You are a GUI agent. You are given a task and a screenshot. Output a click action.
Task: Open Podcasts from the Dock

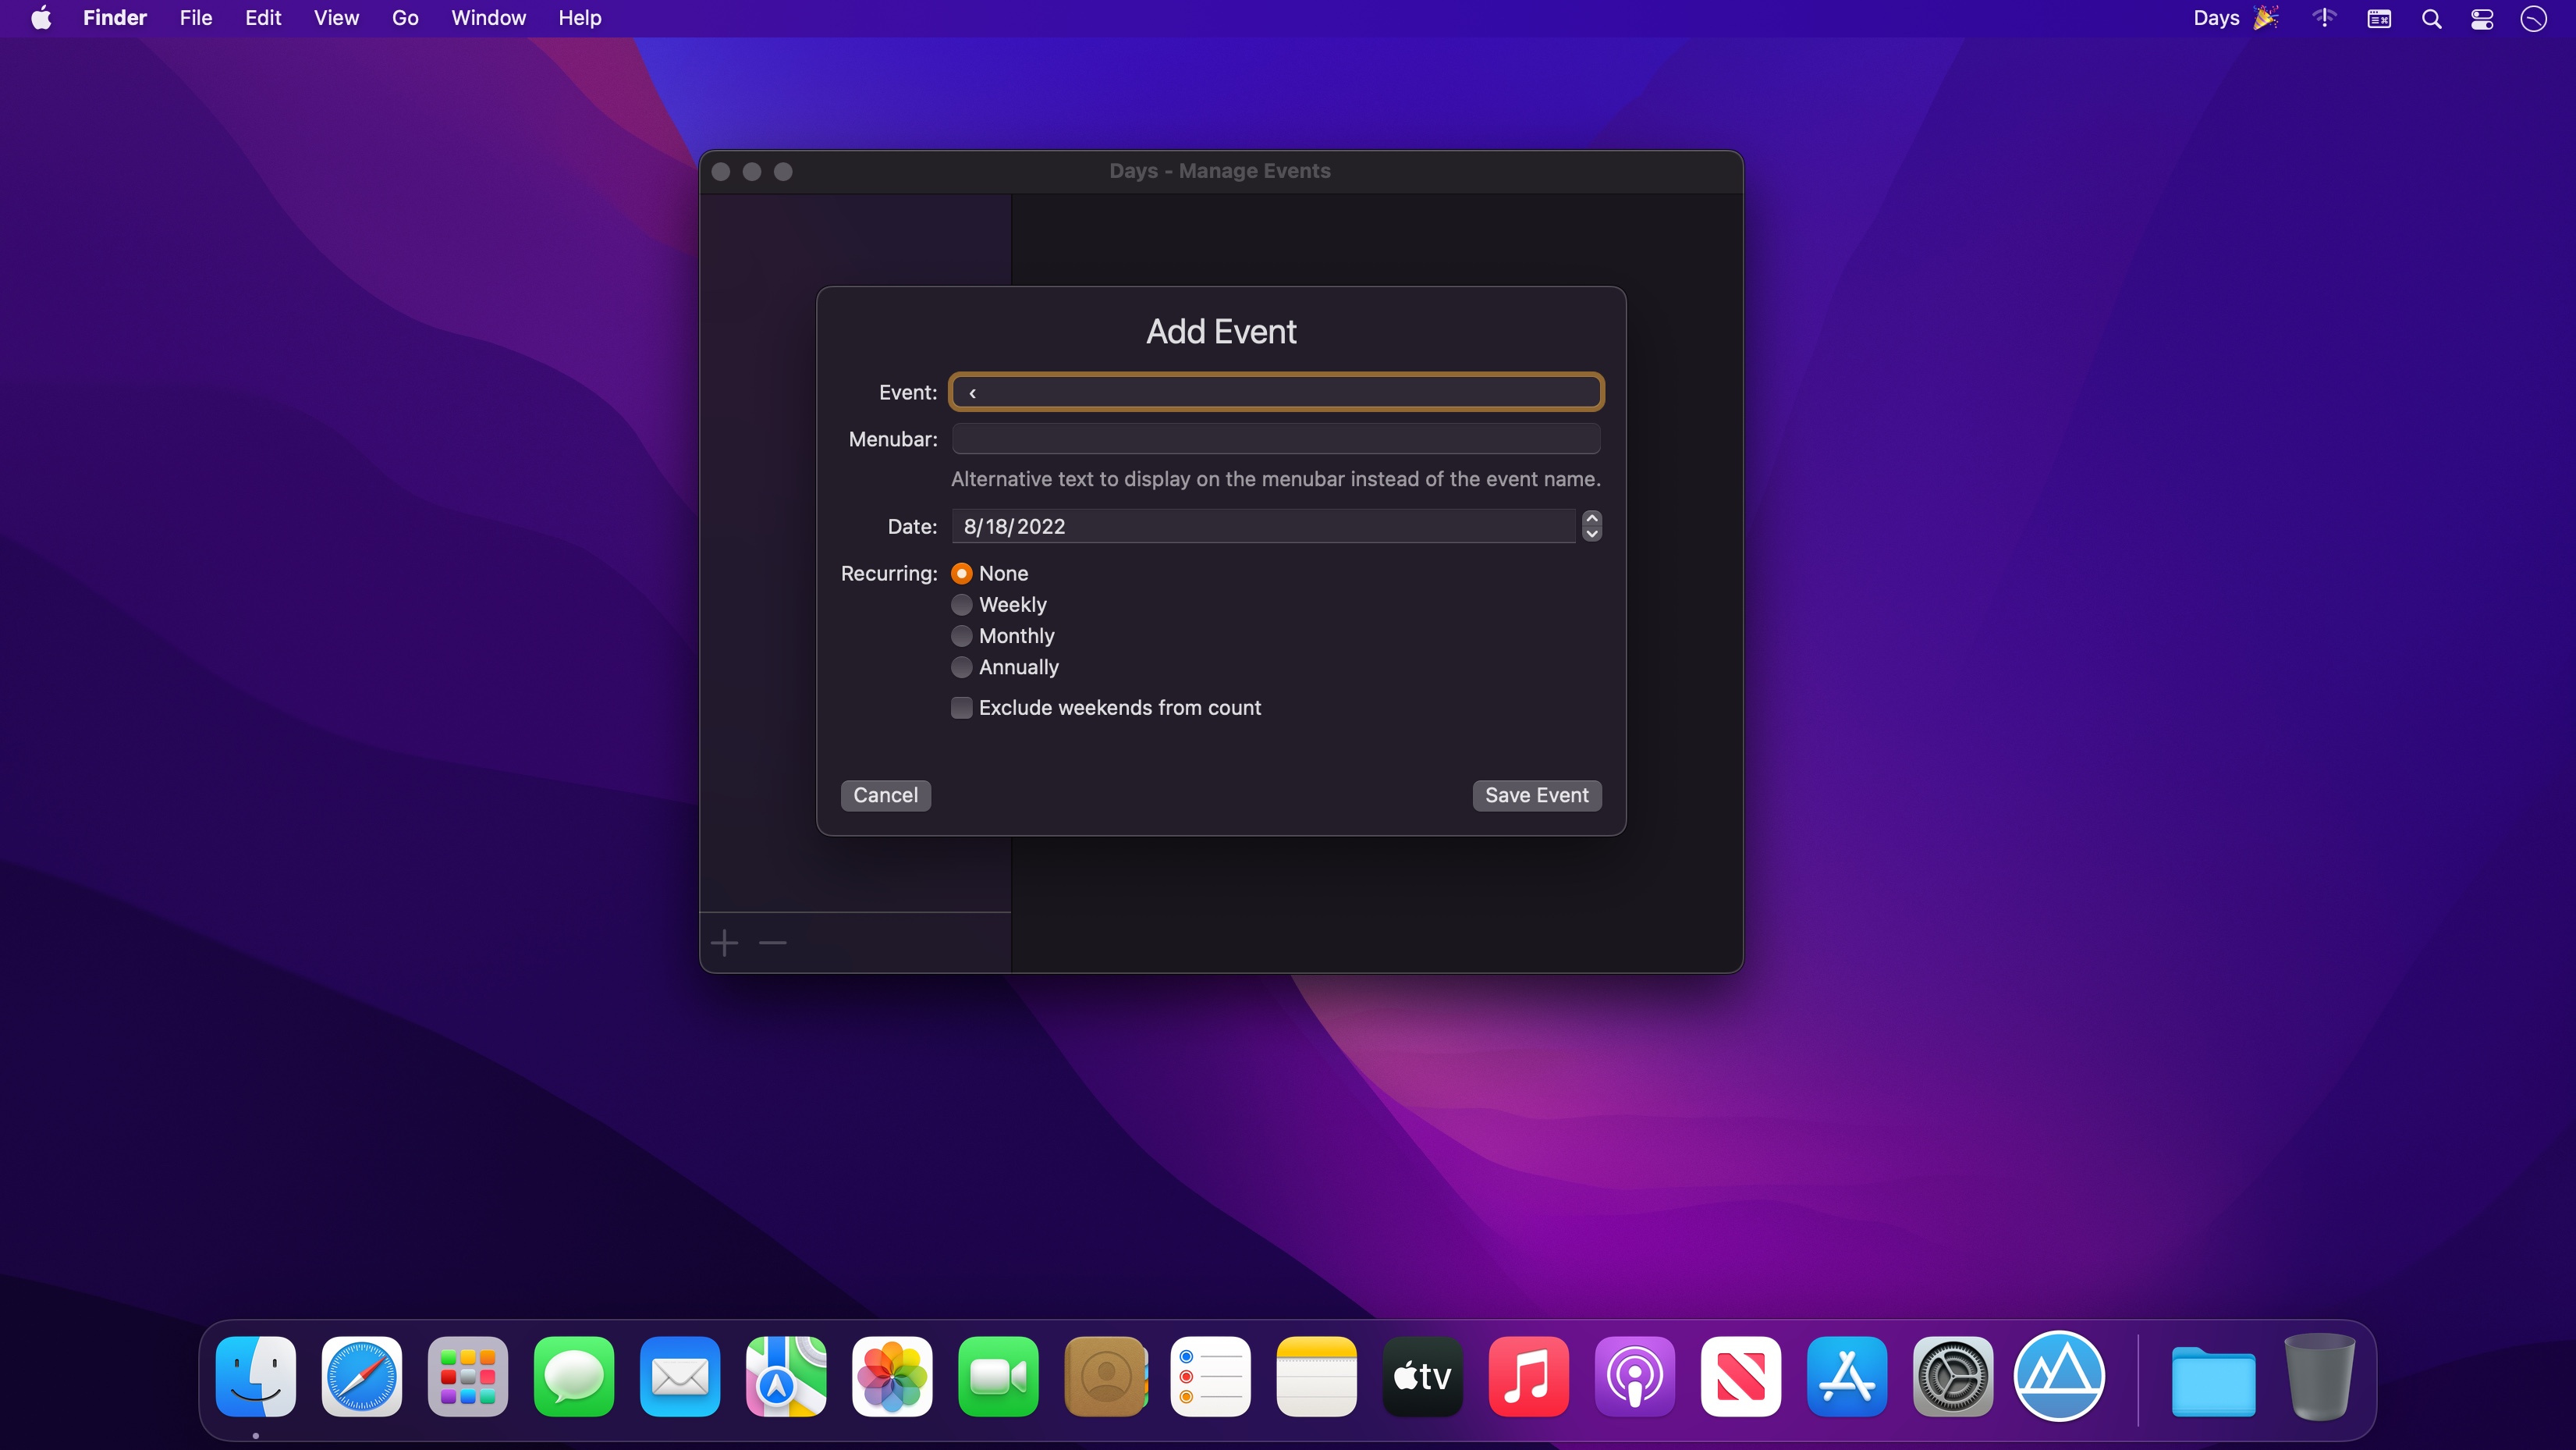coord(1635,1377)
